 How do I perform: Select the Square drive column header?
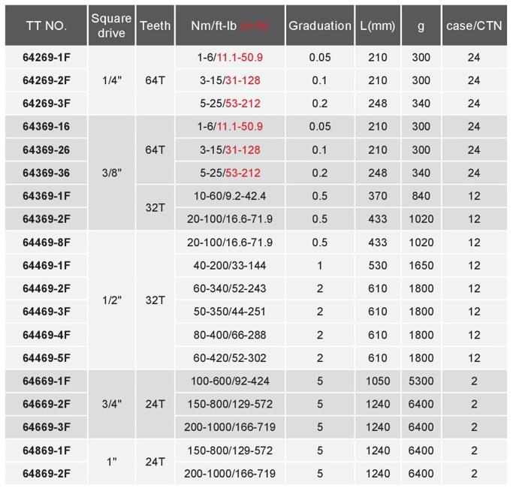(111, 26)
